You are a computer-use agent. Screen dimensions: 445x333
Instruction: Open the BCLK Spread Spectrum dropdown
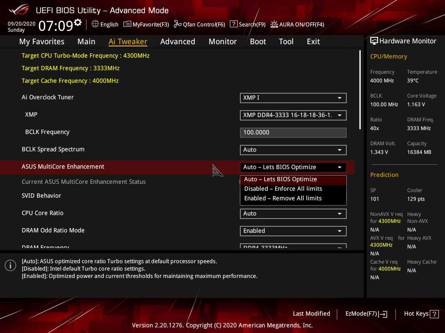(293, 150)
